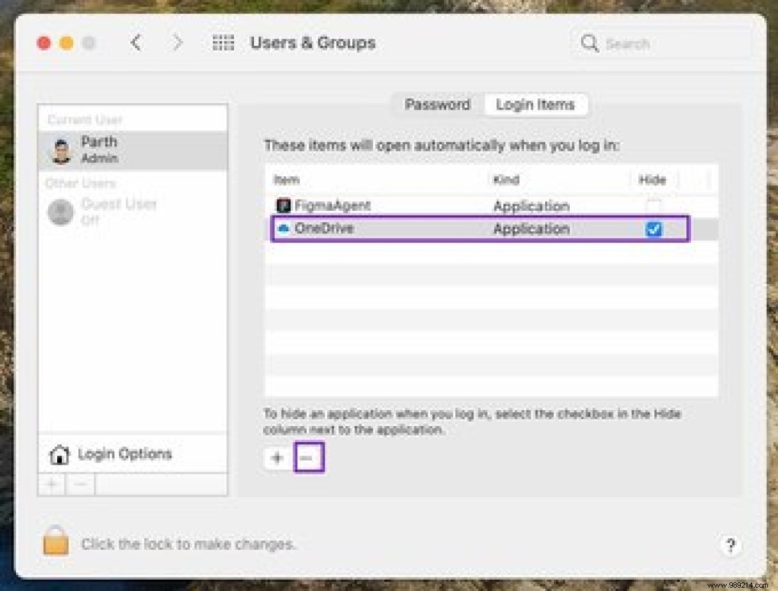Open help via the question mark button
Image resolution: width=778 pixels, height=591 pixels.
731,544
